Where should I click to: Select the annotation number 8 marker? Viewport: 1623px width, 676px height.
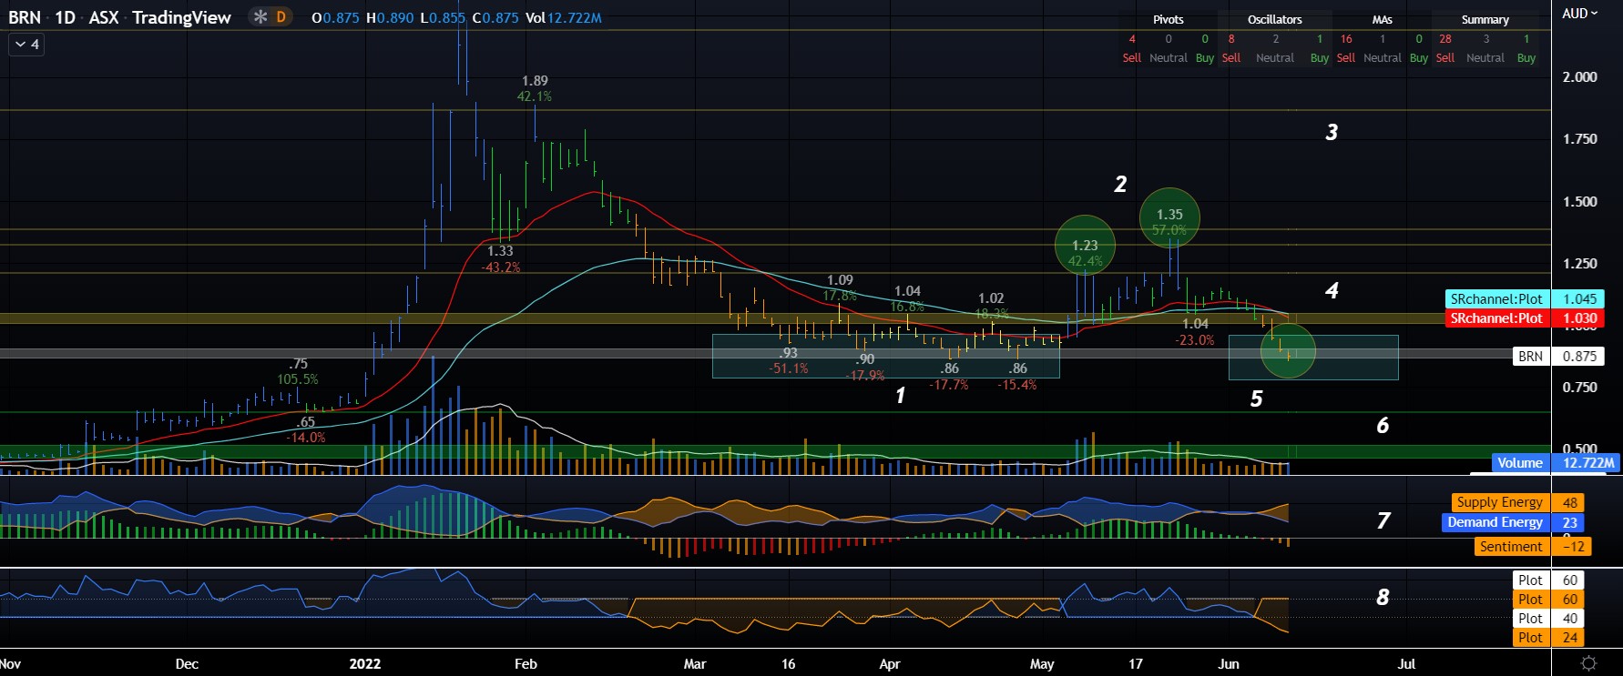pos(1383,597)
